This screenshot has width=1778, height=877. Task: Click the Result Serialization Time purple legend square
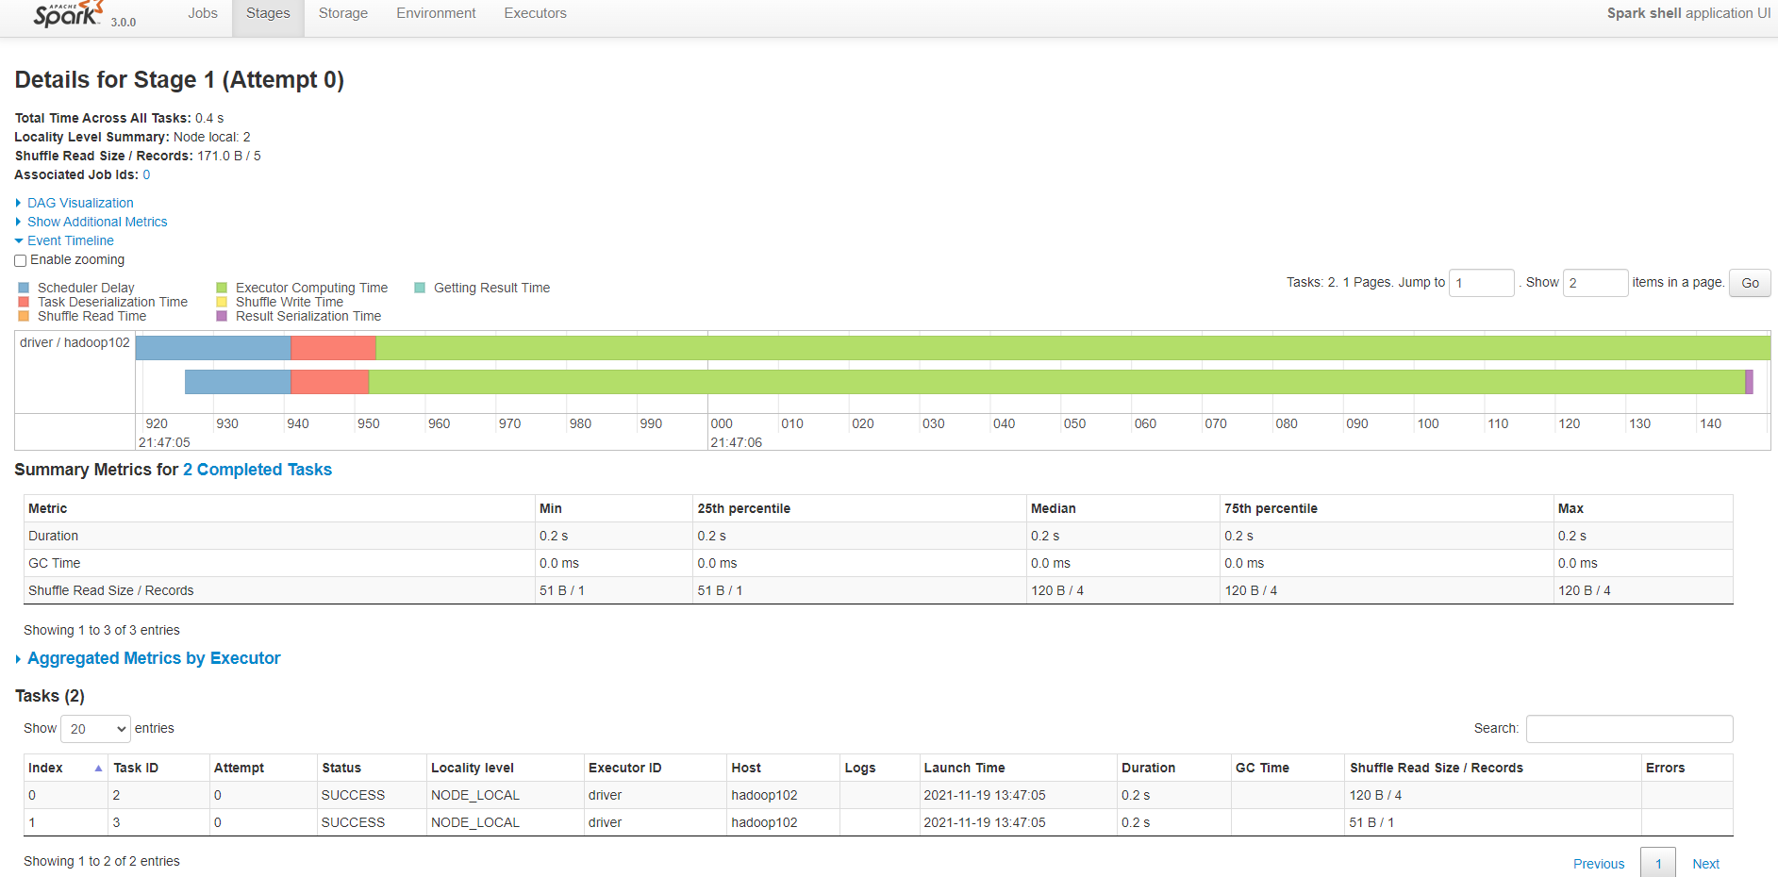tap(222, 316)
